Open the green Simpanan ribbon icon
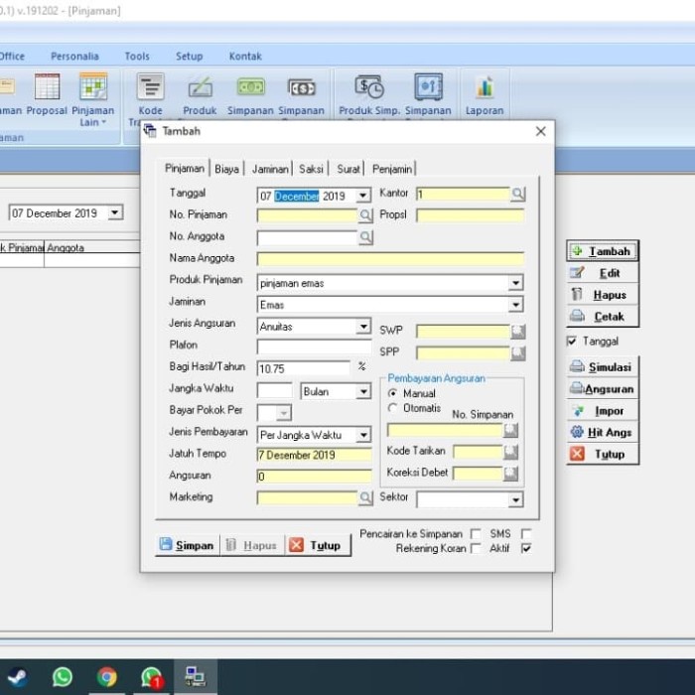695x695 pixels. (251, 87)
